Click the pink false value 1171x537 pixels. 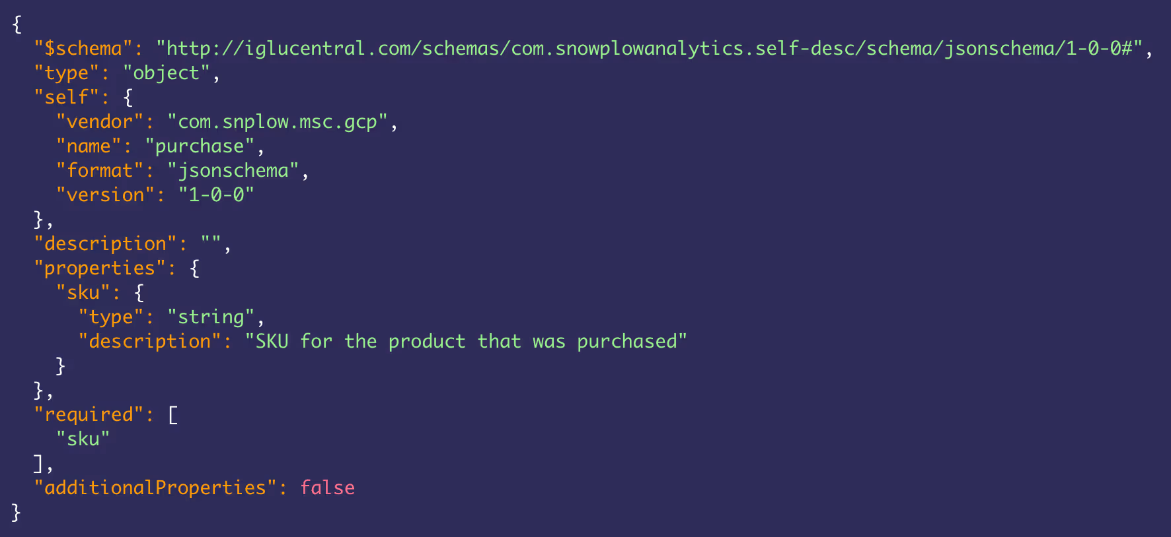[x=328, y=488]
